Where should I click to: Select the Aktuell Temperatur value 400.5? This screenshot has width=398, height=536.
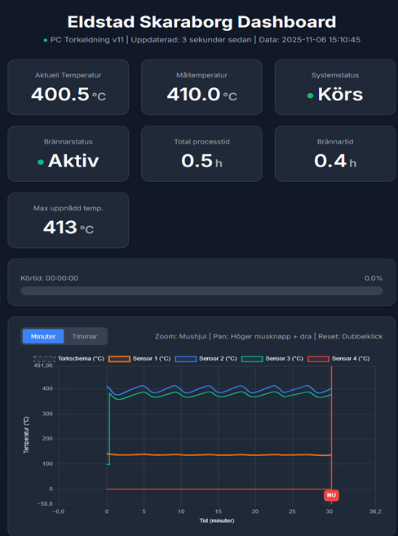point(60,94)
